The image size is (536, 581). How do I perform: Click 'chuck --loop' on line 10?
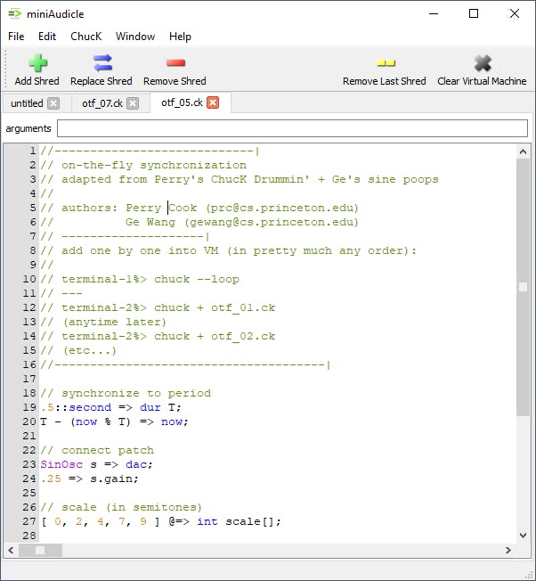pos(197,280)
